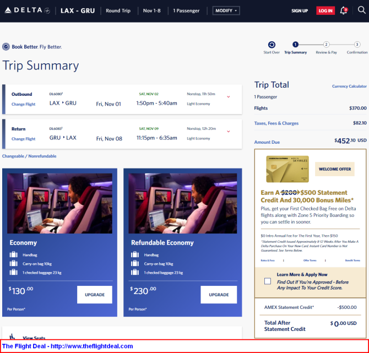This screenshot has width=369, height=353.
Task: Open the Currency Calculator link
Action: 349,86
